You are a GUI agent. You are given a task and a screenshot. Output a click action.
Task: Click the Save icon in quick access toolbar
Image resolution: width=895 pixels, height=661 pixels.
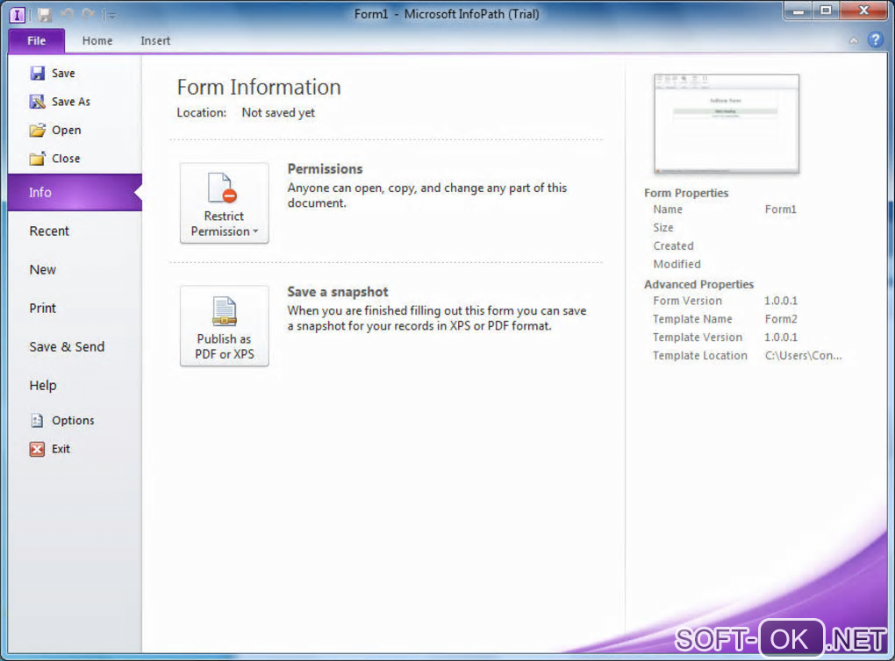tap(45, 15)
